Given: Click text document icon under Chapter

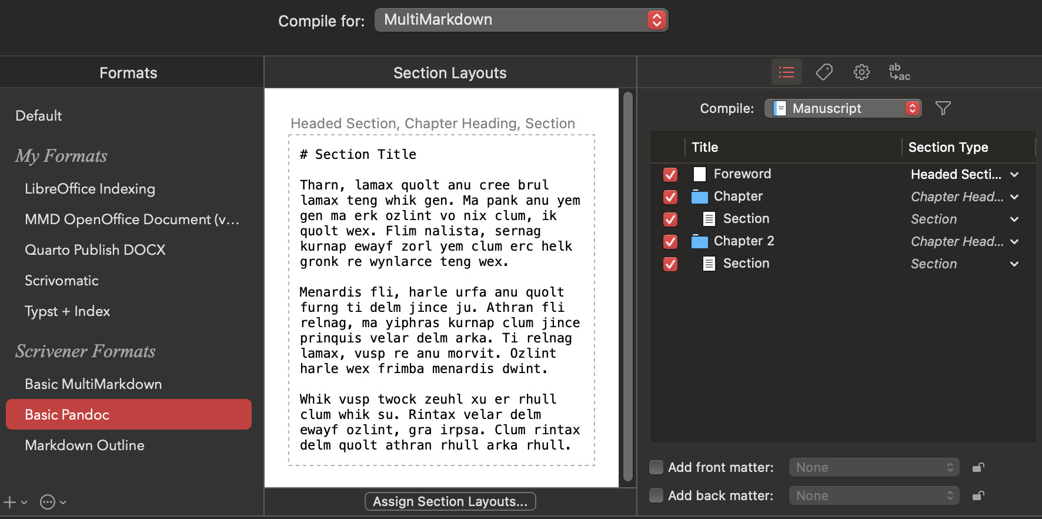Looking at the screenshot, I should pos(709,219).
